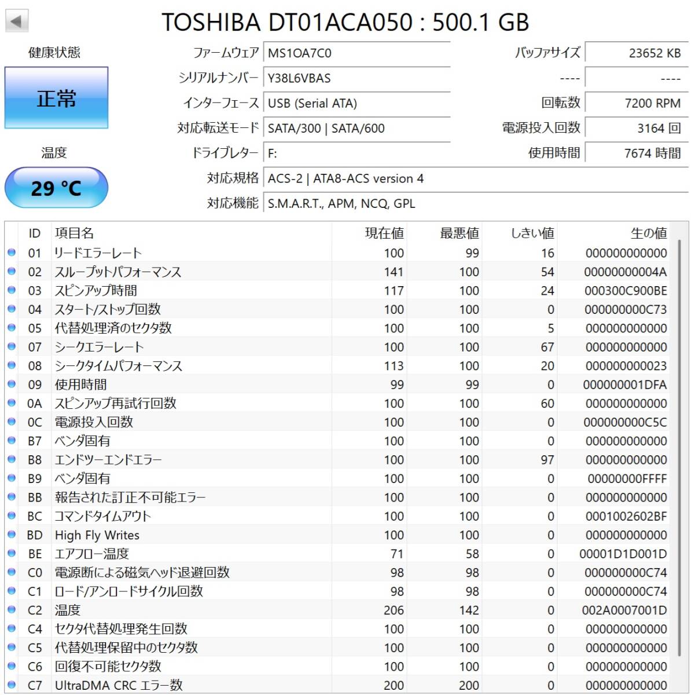Click status icon for UltraDMA CRC エラー数 row
The image size is (691, 695).
click(x=11, y=685)
